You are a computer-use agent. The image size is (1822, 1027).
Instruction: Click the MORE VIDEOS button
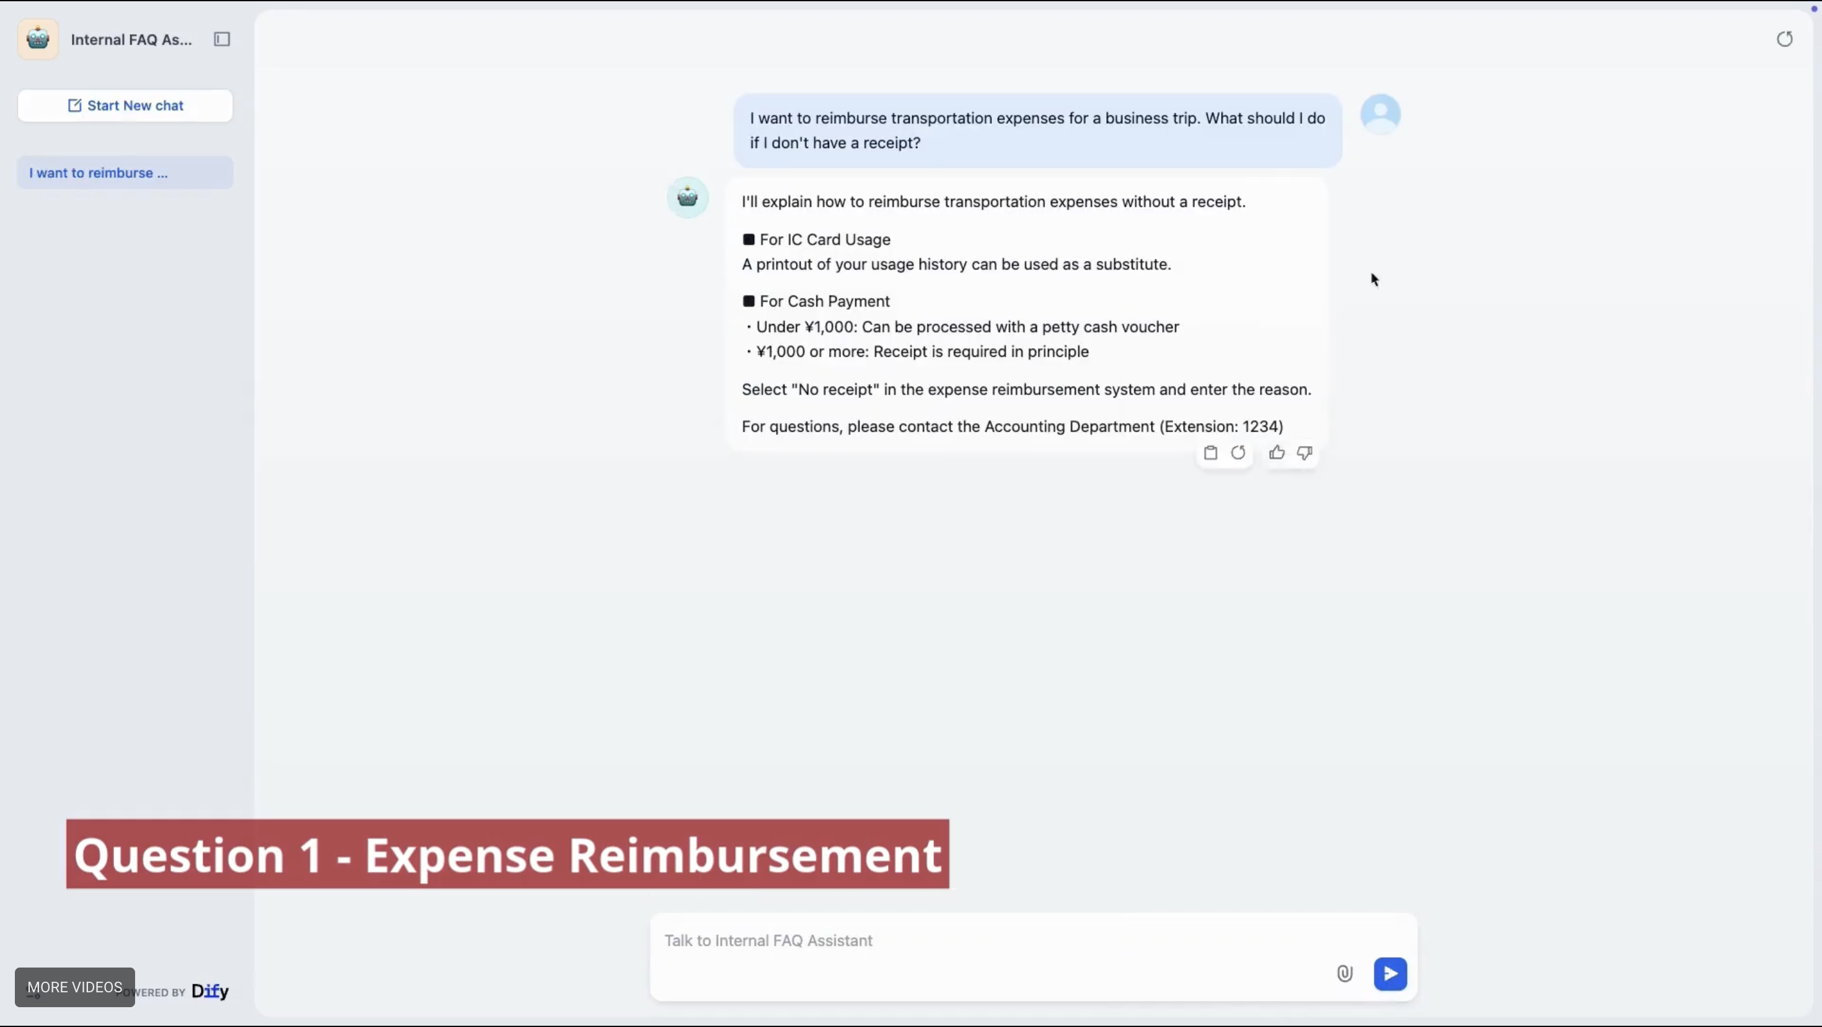click(x=74, y=987)
